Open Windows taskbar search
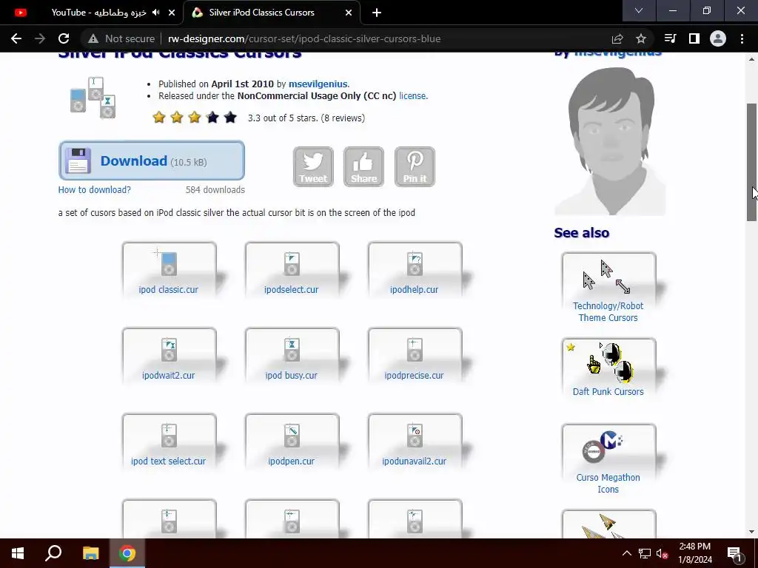The height and width of the screenshot is (568, 758). 53,553
